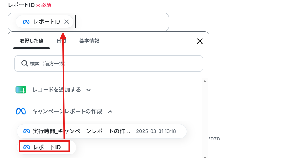289x158 pixels.
Task: Click the scrollbar up arrow in the list
Action: pyautogui.click(x=205, y=81)
